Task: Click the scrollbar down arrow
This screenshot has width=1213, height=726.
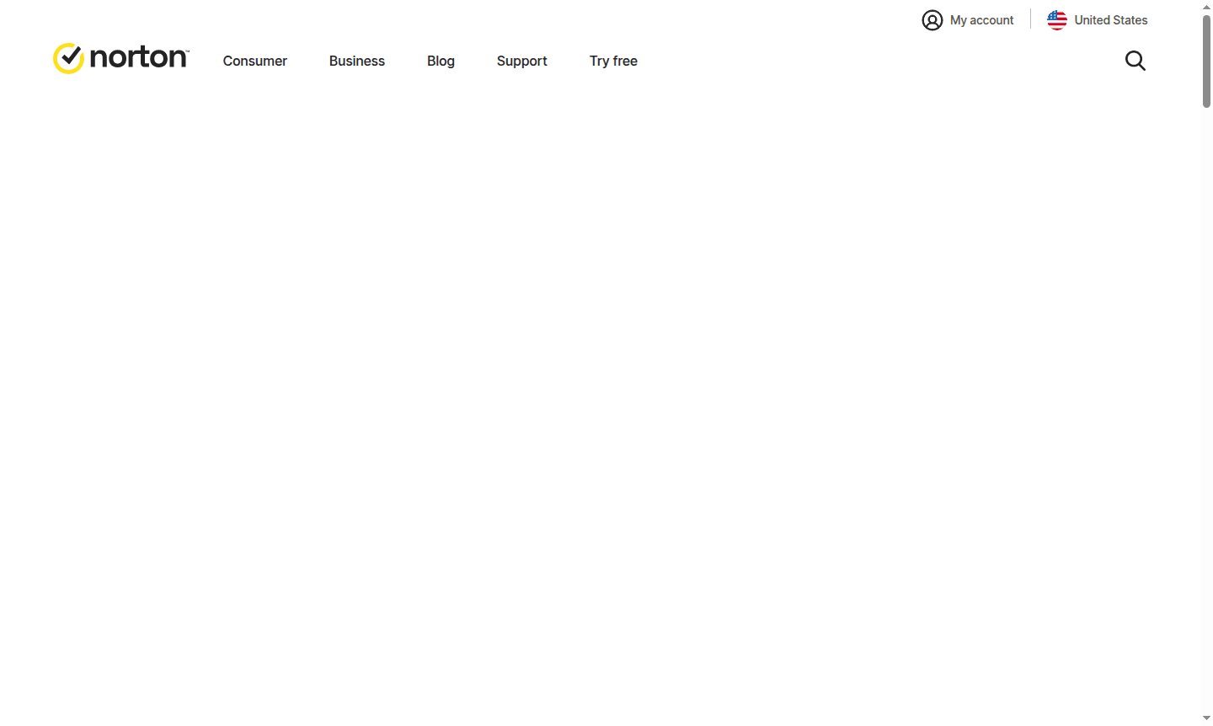Action: pos(1206,718)
